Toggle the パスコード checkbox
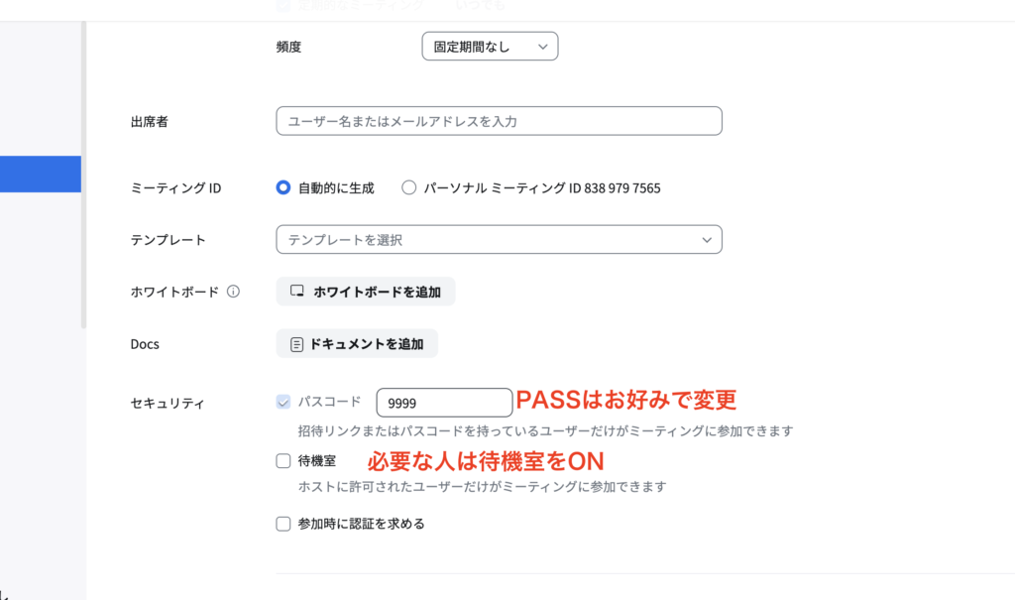This screenshot has height=600, width=1015. [x=282, y=402]
